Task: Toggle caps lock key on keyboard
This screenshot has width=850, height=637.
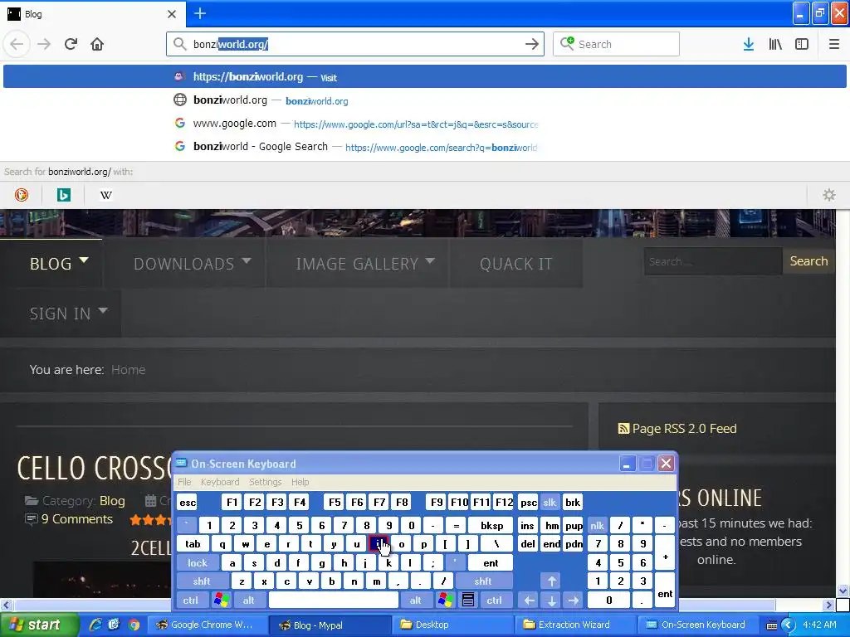Action: click(x=198, y=563)
